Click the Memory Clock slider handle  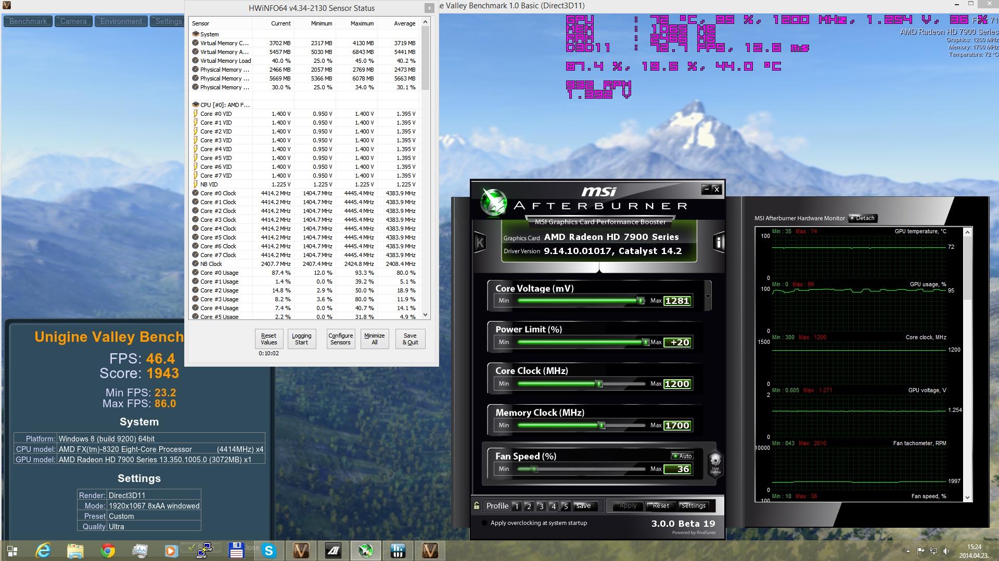tap(602, 425)
